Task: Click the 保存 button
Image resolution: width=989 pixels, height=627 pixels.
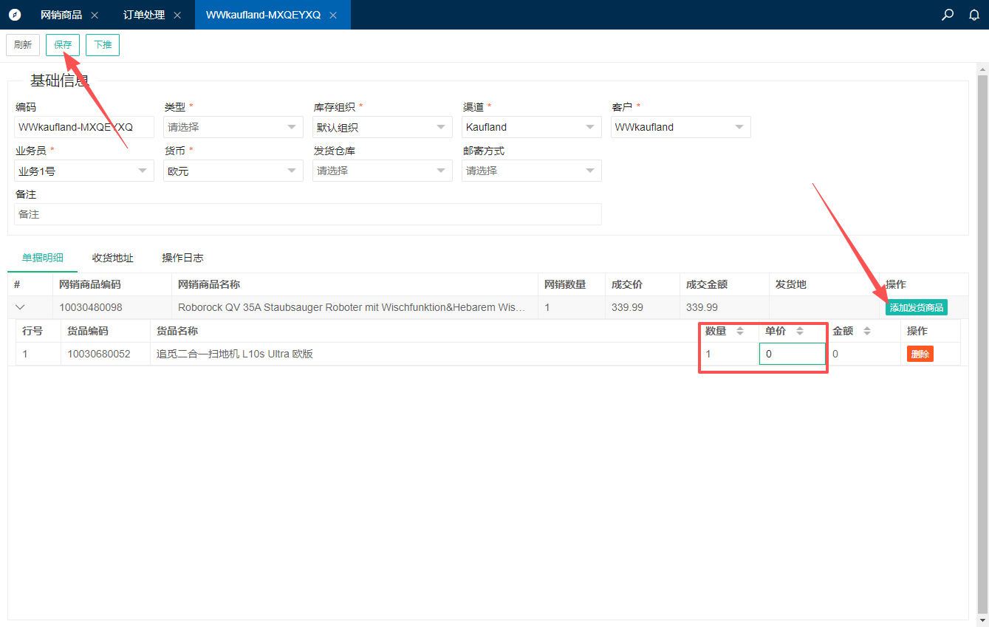Action: click(63, 45)
